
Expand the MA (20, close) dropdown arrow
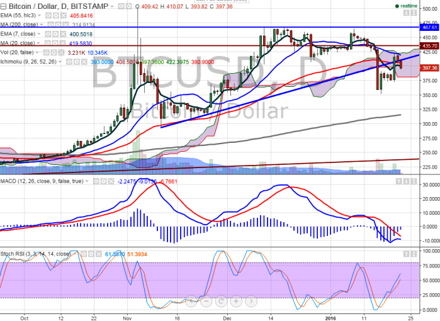(x=38, y=43)
